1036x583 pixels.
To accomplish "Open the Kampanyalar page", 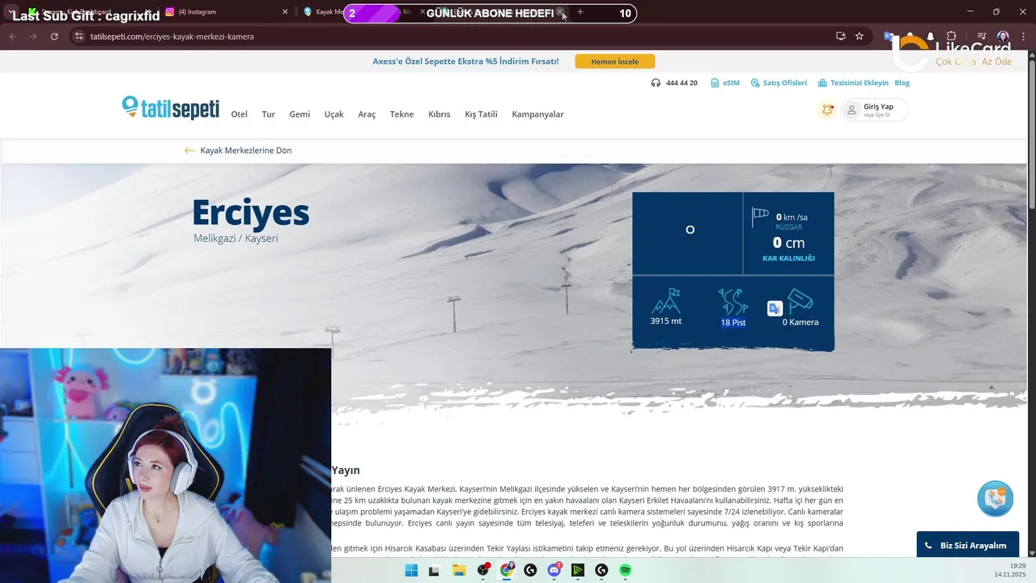I will coord(537,114).
